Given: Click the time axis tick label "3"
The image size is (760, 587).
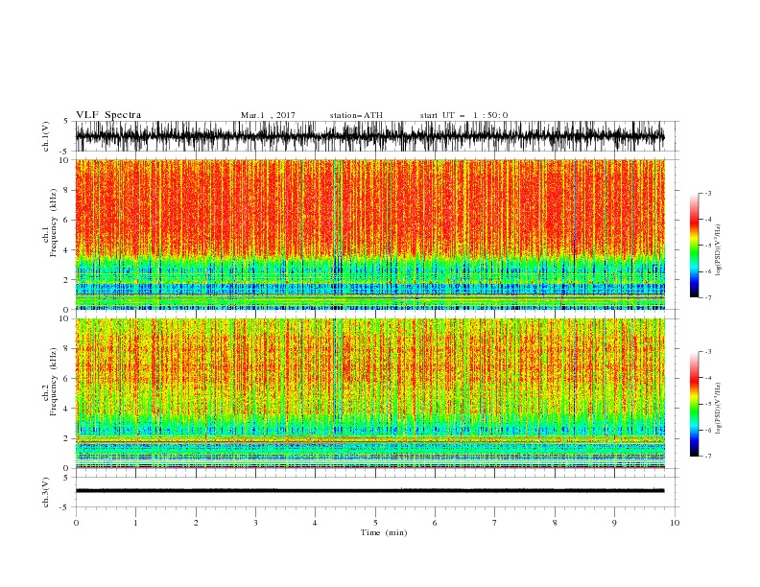Looking at the screenshot, I should [255, 523].
